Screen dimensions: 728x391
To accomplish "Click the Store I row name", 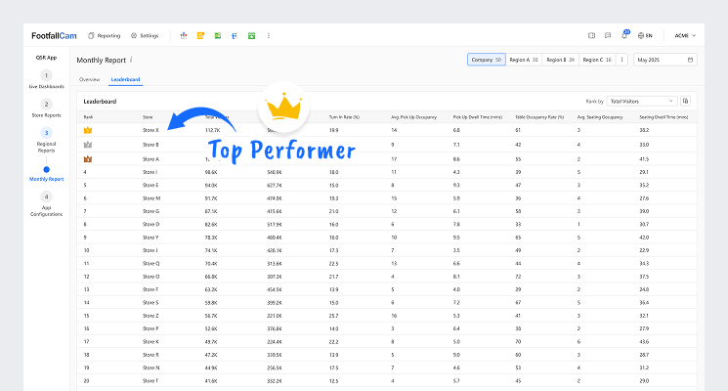I will (x=150, y=172).
